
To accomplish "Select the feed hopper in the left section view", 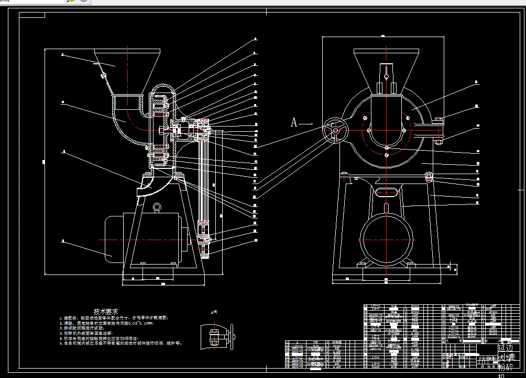I will tap(127, 71).
